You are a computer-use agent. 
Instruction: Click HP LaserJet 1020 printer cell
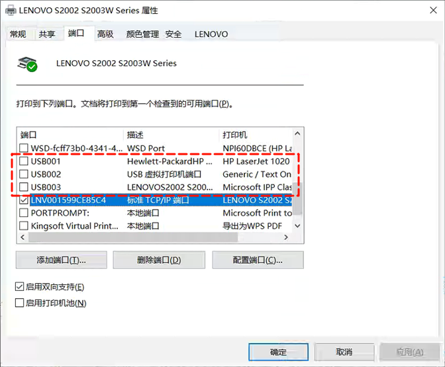point(256,161)
